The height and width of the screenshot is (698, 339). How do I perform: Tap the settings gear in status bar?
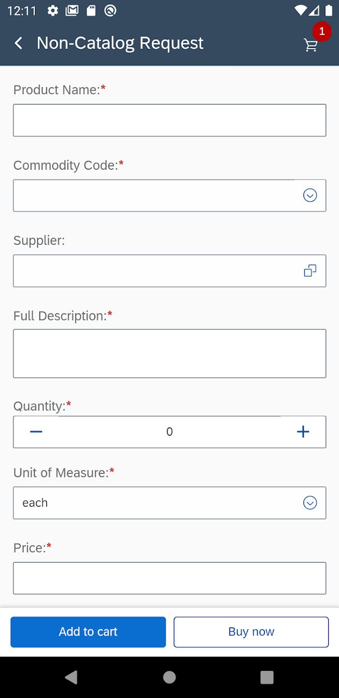(x=53, y=10)
